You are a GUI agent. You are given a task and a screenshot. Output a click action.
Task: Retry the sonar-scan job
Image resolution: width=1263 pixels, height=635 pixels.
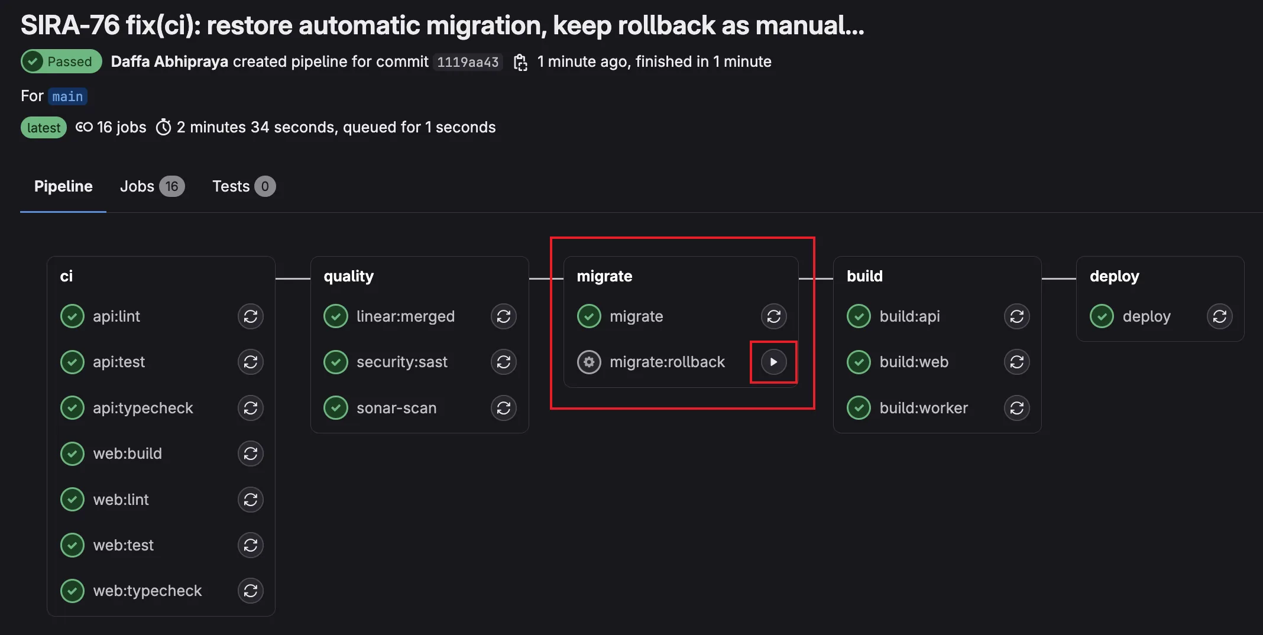(x=503, y=407)
